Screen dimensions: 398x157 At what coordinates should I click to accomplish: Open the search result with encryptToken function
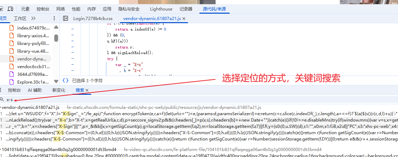(199, 113)
